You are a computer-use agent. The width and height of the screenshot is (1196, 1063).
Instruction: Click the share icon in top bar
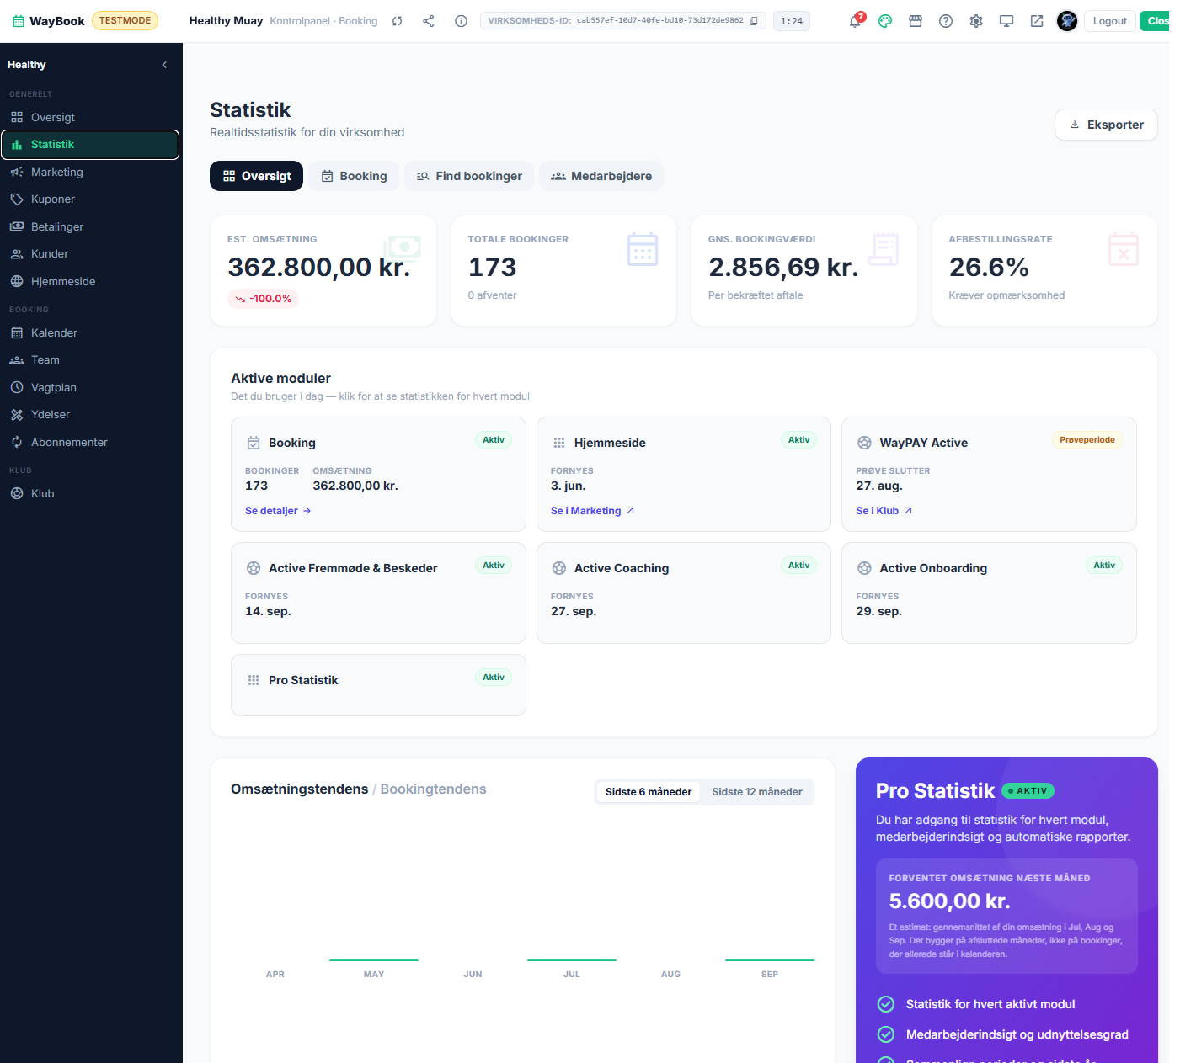pos(429,21)
